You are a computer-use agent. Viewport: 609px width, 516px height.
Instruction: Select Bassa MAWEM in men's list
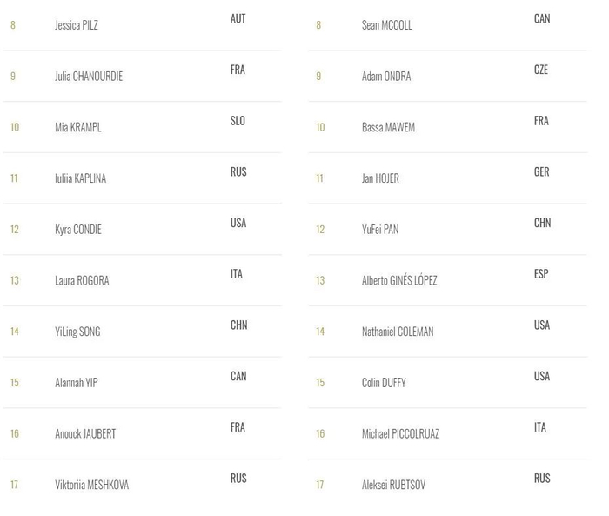[388, 127]
